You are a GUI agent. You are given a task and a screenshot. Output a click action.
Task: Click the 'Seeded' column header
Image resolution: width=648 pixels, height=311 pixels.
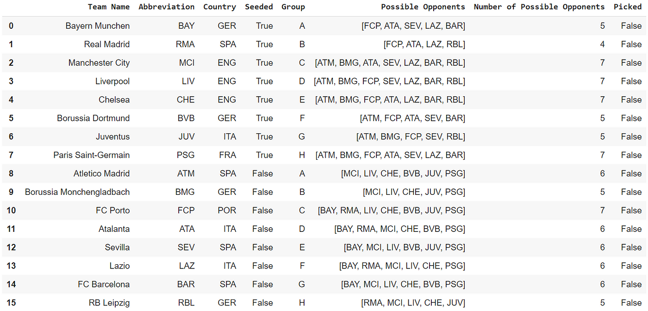coord(259,7)
